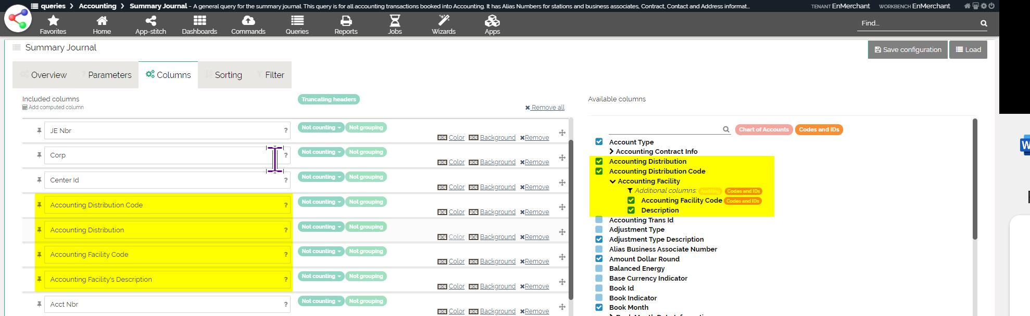
Task: Open Commands cloud icon
Action: [x=248, y=21]
